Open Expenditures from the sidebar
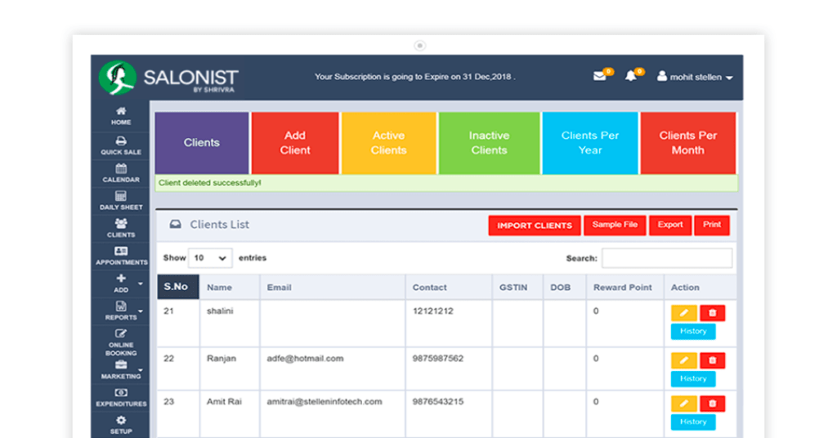 [x=121, y=397]
